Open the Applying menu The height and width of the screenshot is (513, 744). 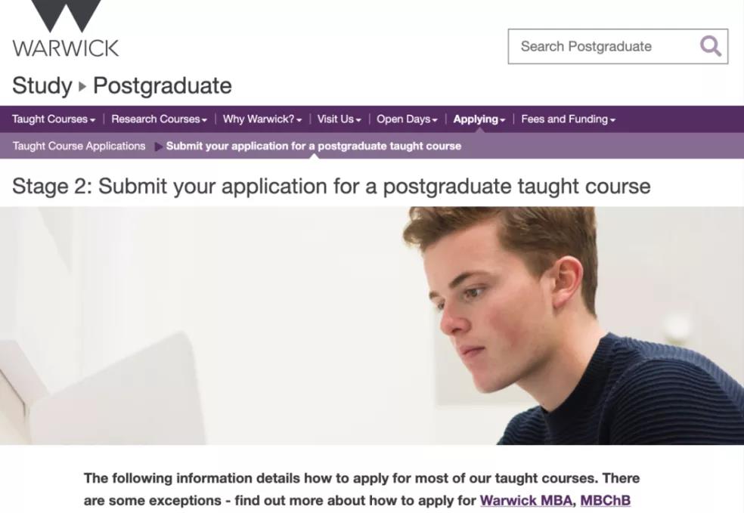click(479, 119)
